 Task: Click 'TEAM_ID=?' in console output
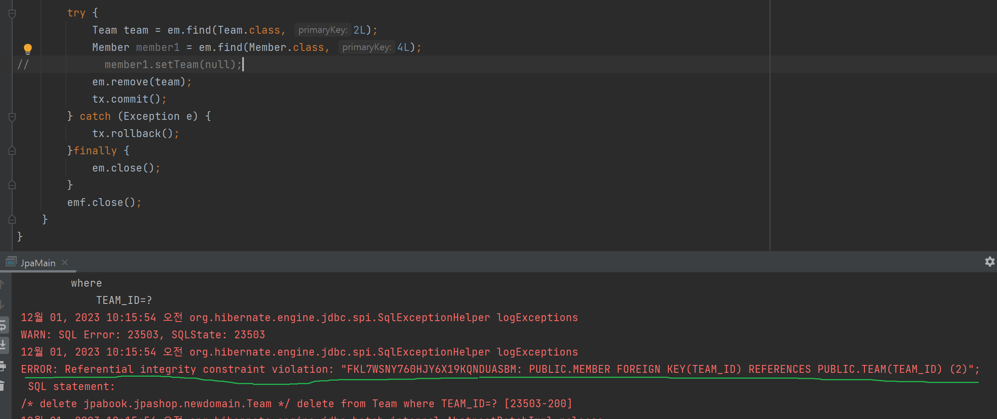(124, 300)
